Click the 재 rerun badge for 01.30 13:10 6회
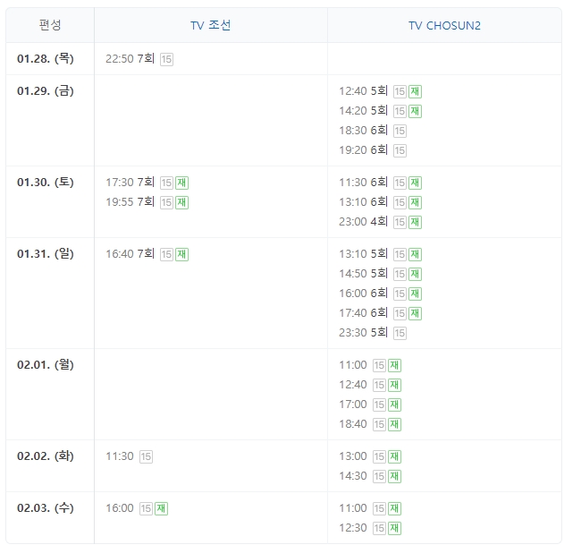The width and height of the screenshot is (564, 545). (415, 202)
